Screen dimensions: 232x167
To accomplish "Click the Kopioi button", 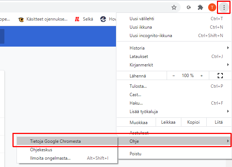I will pyautogui.click(x=193, y=123).
